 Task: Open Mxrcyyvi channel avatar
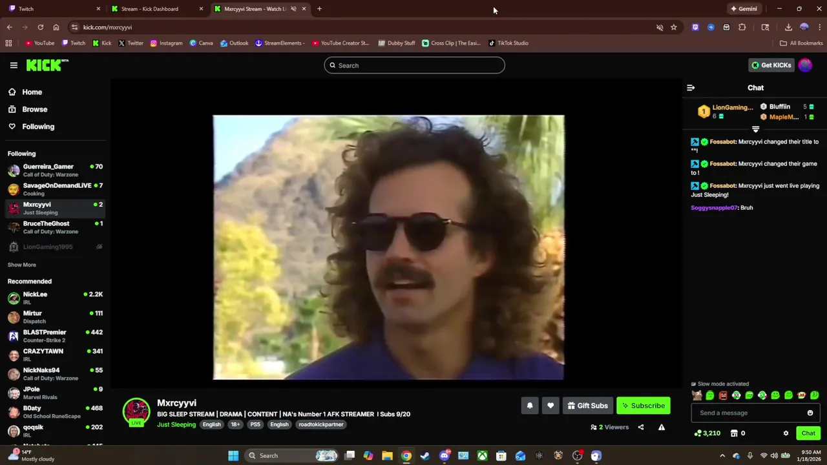click(x=136, y=413)
